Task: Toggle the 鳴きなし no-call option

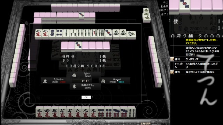Action: [x=131, y=124]
